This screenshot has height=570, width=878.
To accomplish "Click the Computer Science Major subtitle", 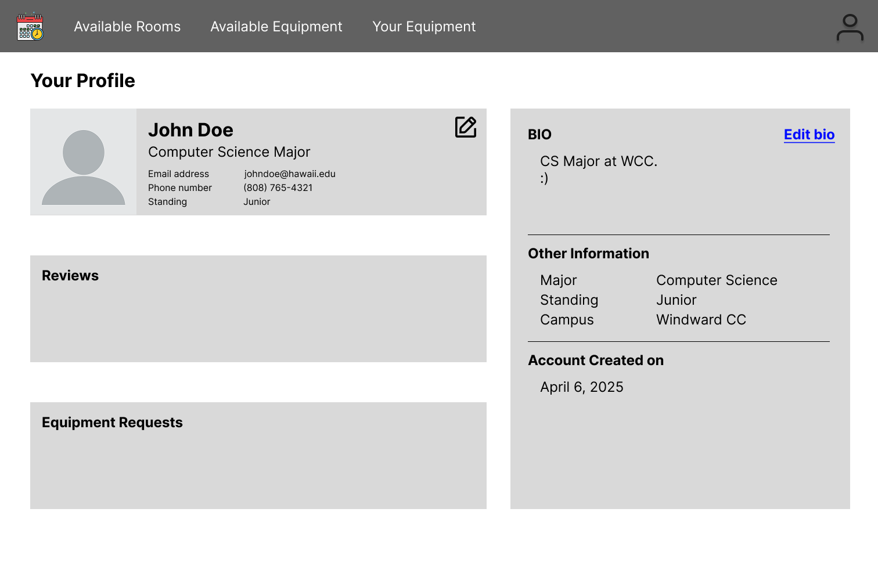I will click(x=229, y=152).
